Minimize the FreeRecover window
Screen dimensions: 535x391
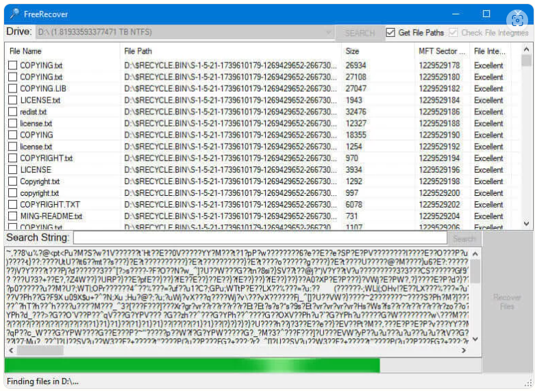pos(456,14)
